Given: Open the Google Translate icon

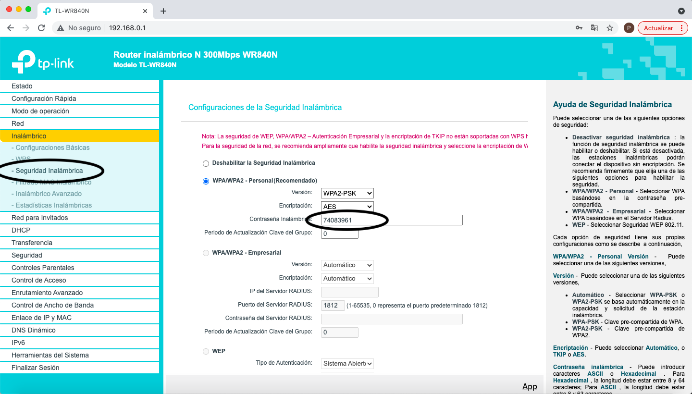Looking at the screenshot, I should click(594, 28).
